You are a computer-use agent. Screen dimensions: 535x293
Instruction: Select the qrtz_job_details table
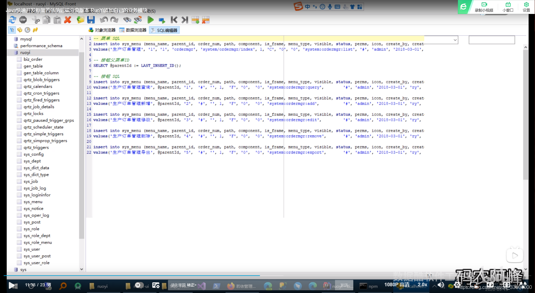[x=39, y=107]
